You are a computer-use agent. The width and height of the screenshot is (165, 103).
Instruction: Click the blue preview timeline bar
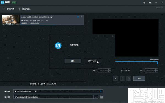coord(136,61)
